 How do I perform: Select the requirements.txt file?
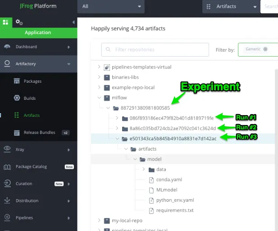[175, 210]
